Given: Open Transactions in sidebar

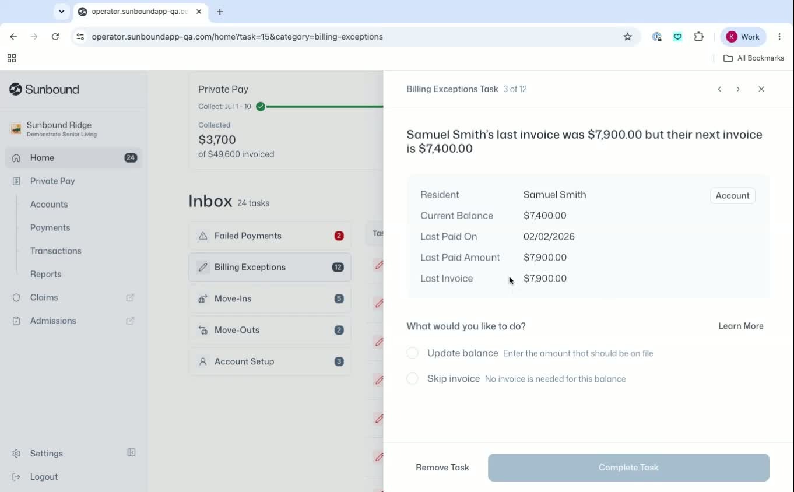Looking at the screenshot, I should click(56, 251).
